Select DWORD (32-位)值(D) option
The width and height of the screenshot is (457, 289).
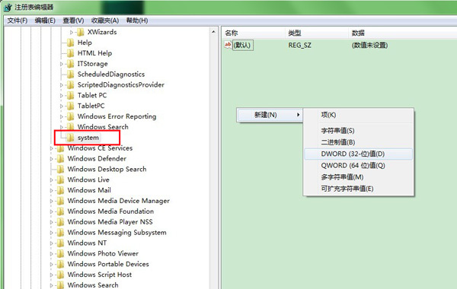click(x=359, y=154)
